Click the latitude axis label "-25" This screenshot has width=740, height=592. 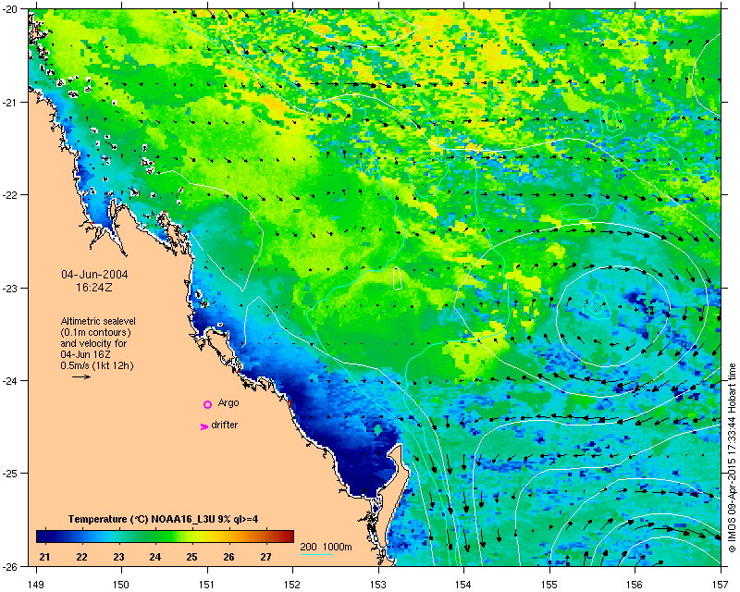[9, 474]
